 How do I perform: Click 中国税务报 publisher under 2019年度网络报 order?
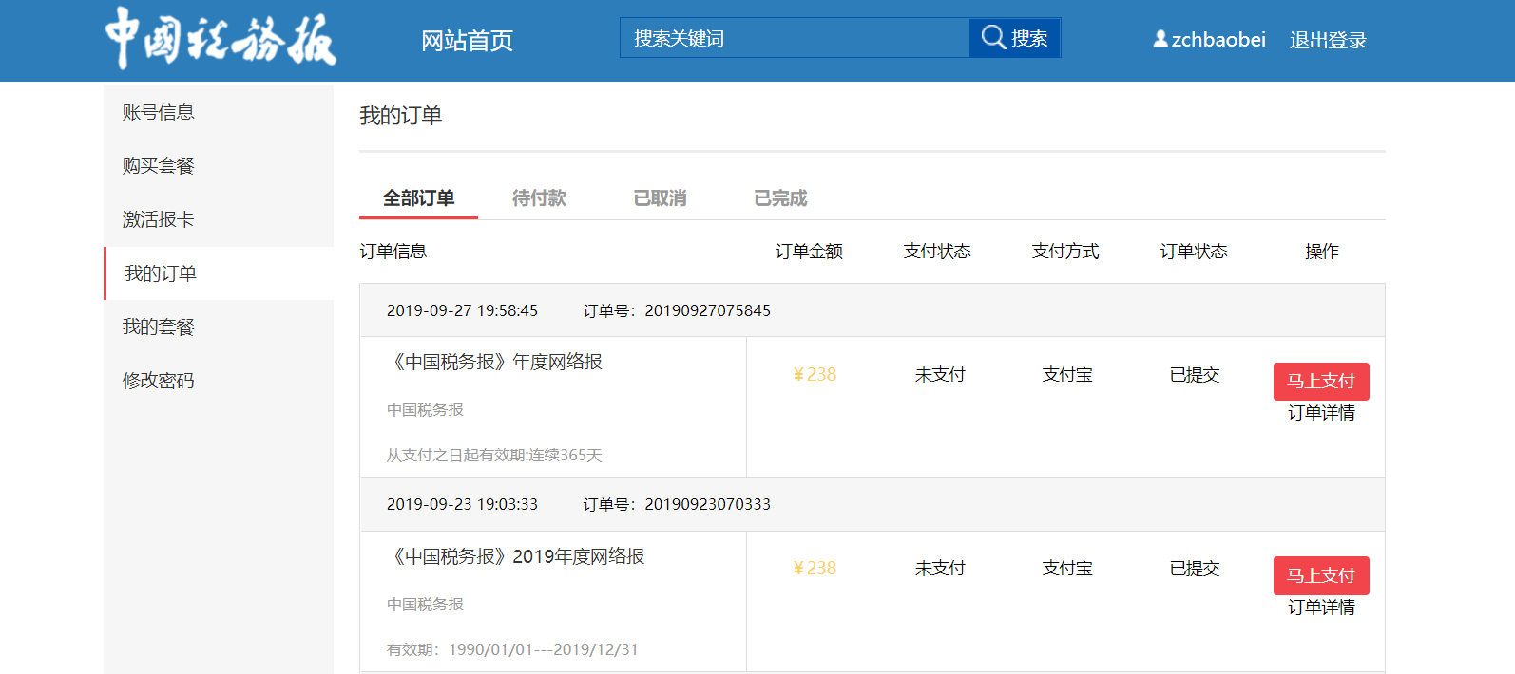click(425, 604)
